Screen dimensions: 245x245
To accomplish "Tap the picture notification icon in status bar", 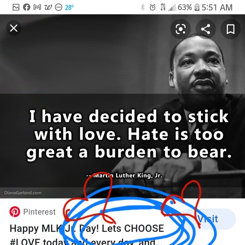I will tap(16, 7).
